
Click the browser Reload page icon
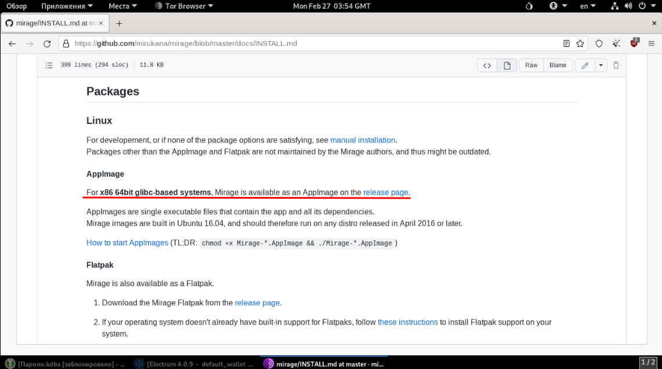(x=47, y=43)
